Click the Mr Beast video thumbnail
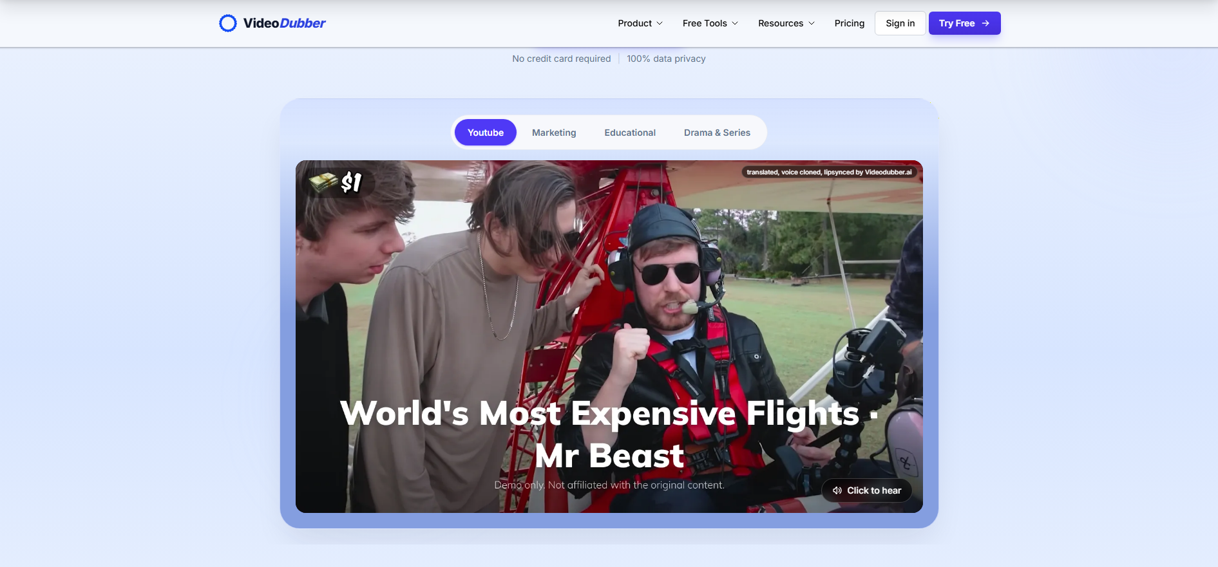Image resolution: width=1218 pixels, height=567 pixels. [x=609, y=337]
